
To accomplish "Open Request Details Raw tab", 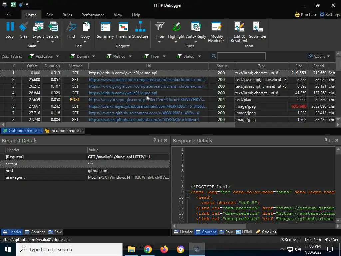I will (x=55, y=232).
